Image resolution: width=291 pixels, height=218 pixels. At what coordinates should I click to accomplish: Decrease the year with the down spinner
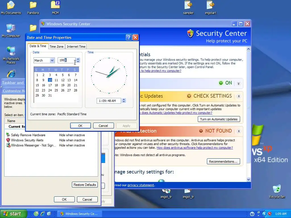tap(78, 62)
